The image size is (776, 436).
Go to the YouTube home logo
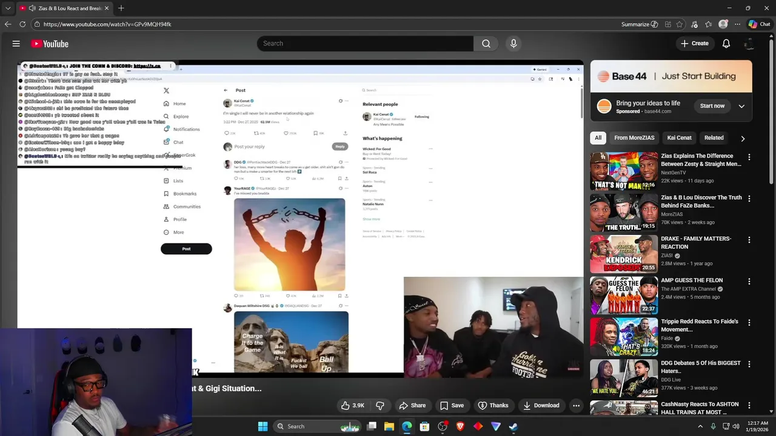click(50, 44)
